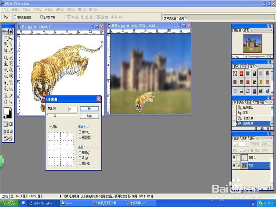
Task: Select the Blur droplet tool
Action: (6, 75)
